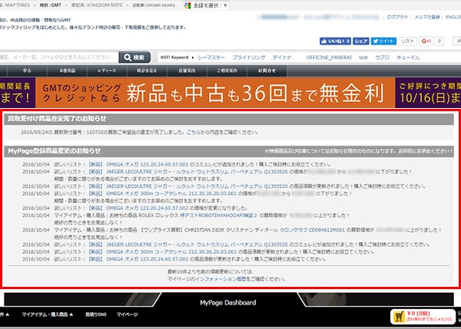
Task: Click the MyPage Dashboard tab
Action: tap(228, 303)
